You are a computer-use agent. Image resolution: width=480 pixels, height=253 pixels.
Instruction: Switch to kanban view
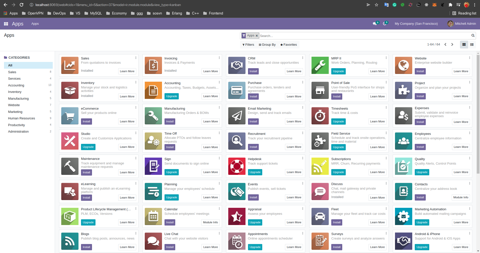[464, 44]
